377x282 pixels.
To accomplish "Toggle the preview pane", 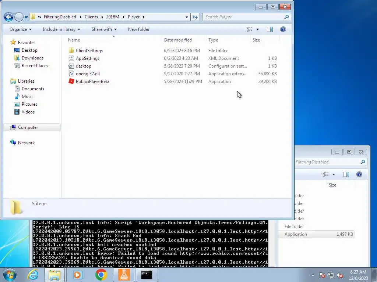I will click(x=270, y=29).
